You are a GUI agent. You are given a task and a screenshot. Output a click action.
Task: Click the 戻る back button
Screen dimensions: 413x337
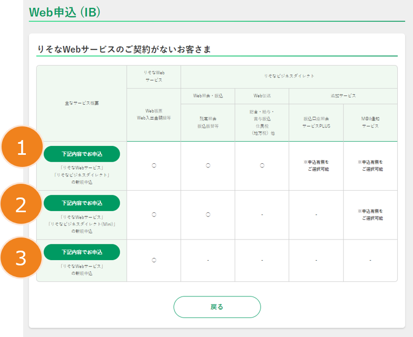(217, 307)
